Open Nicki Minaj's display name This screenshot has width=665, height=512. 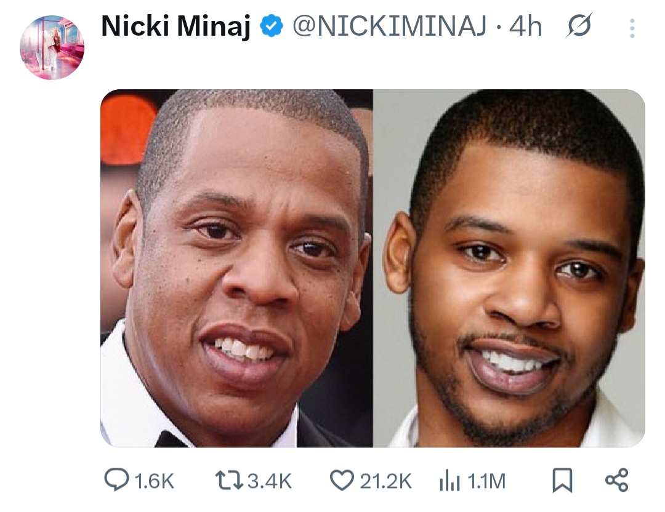(x=178, y=26)
